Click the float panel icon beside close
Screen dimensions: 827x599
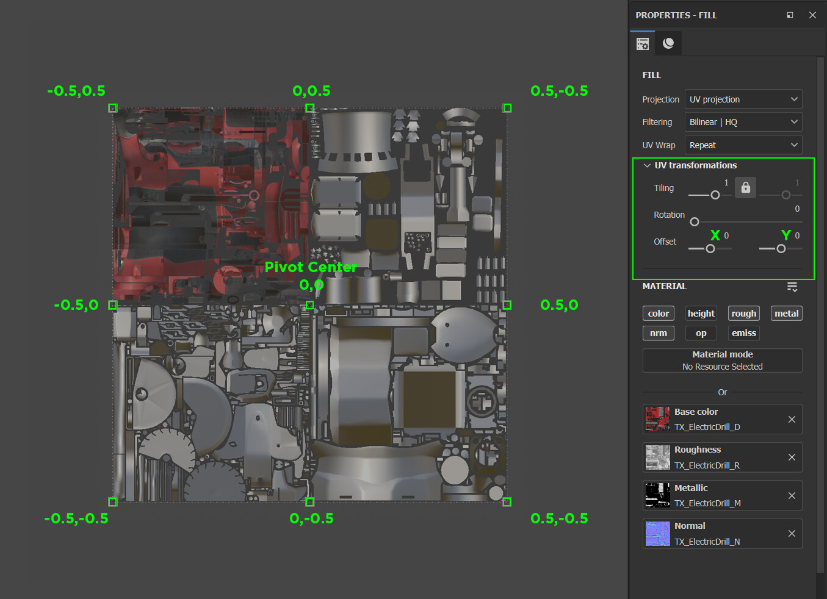(790, 15)
